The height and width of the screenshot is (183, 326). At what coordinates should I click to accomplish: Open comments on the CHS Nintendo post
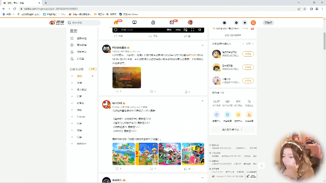tap(153, 169)
